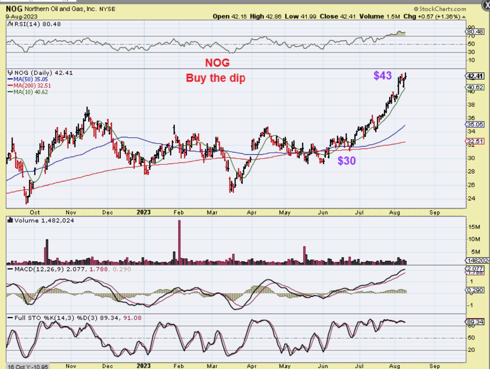Click the chart date 9-Aug-2023

[21, 17]
